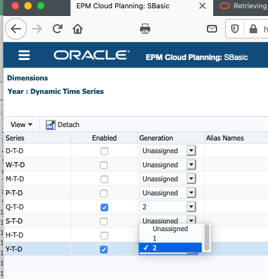Open the S-T-D Generation dropdown
Viewport: 268px width, 279px height.
tap(167, 220)
